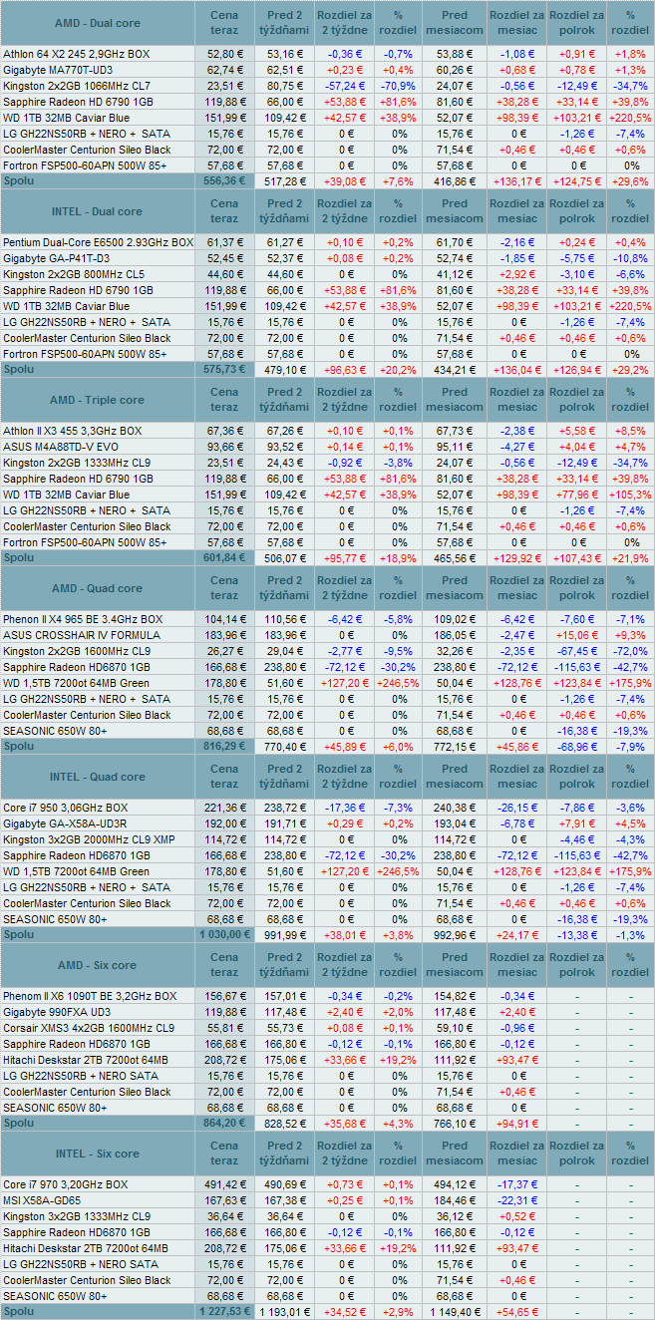Click the total price 1 030,00 €
Image resolution: width=655 pixels, height=1320 pixels.
pos(224,935)
